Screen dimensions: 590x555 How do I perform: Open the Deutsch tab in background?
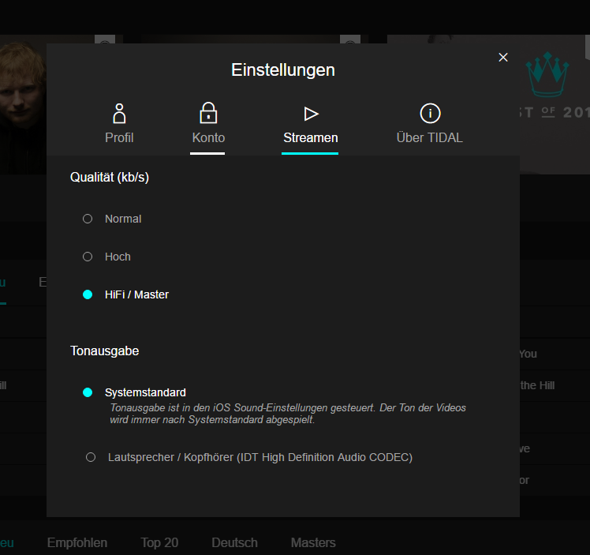[234, 542]
